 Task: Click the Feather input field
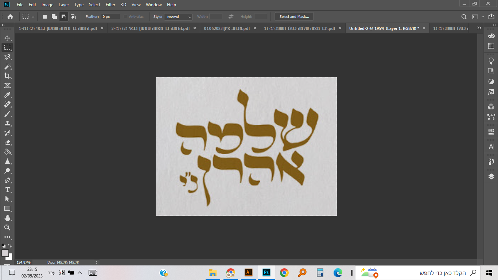pos(110,17)
